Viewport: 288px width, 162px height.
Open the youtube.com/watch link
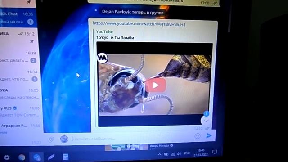(139, 24)
